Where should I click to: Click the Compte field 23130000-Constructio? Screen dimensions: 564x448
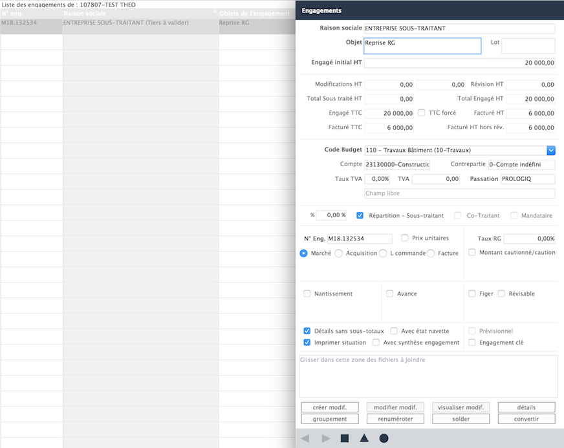(397, 164)
